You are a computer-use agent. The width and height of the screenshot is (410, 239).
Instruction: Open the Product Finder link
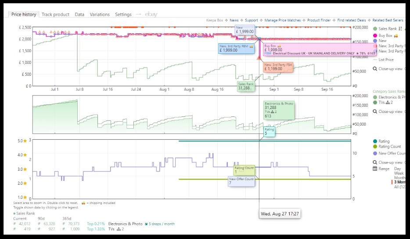pos(319,20)
